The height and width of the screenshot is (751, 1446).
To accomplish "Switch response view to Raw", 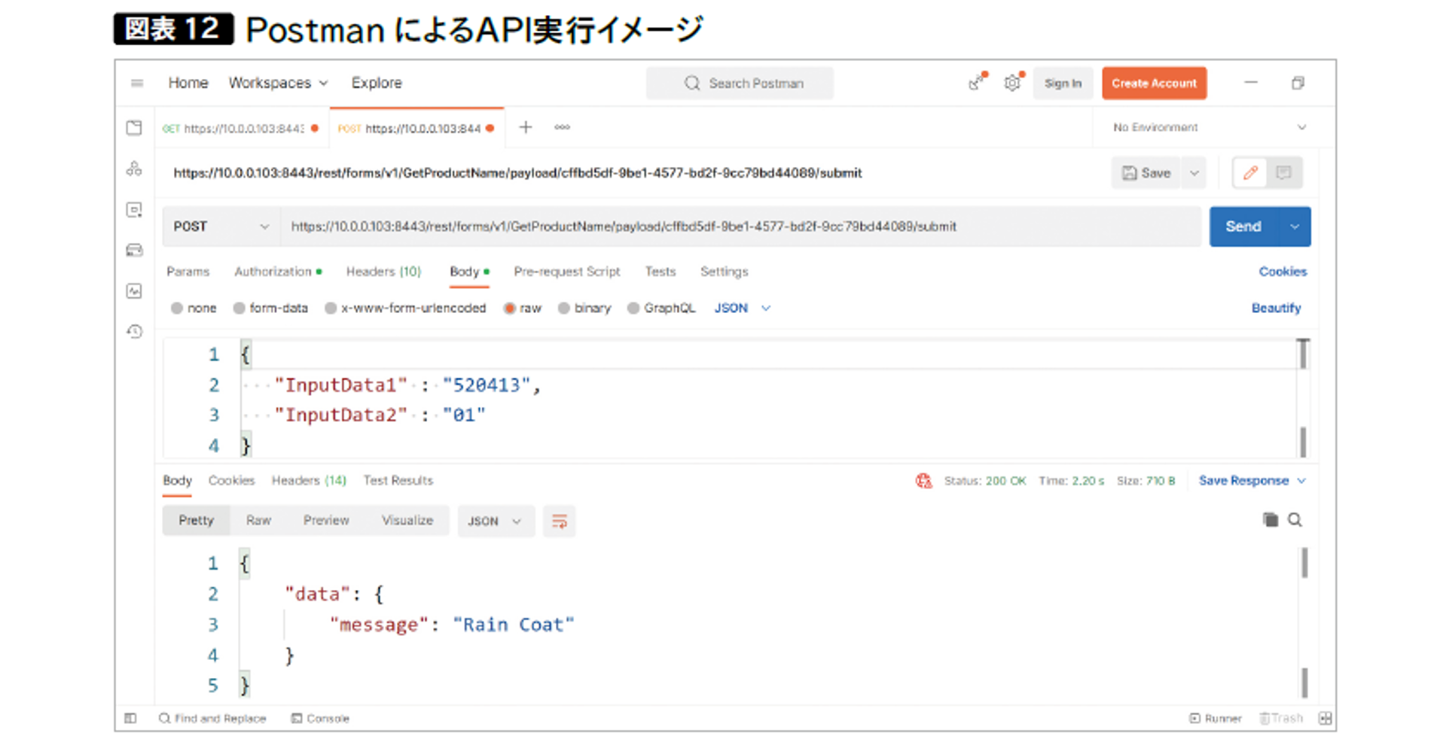I will [258, 520].
